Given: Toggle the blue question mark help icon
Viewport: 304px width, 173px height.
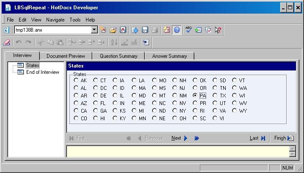Looking at the screenshot, I should coord(177,30).
